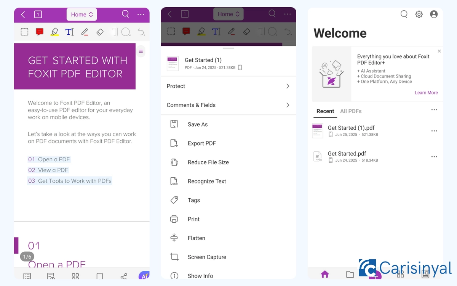Choose the eraser tool in left toolbar

point(100,32)
